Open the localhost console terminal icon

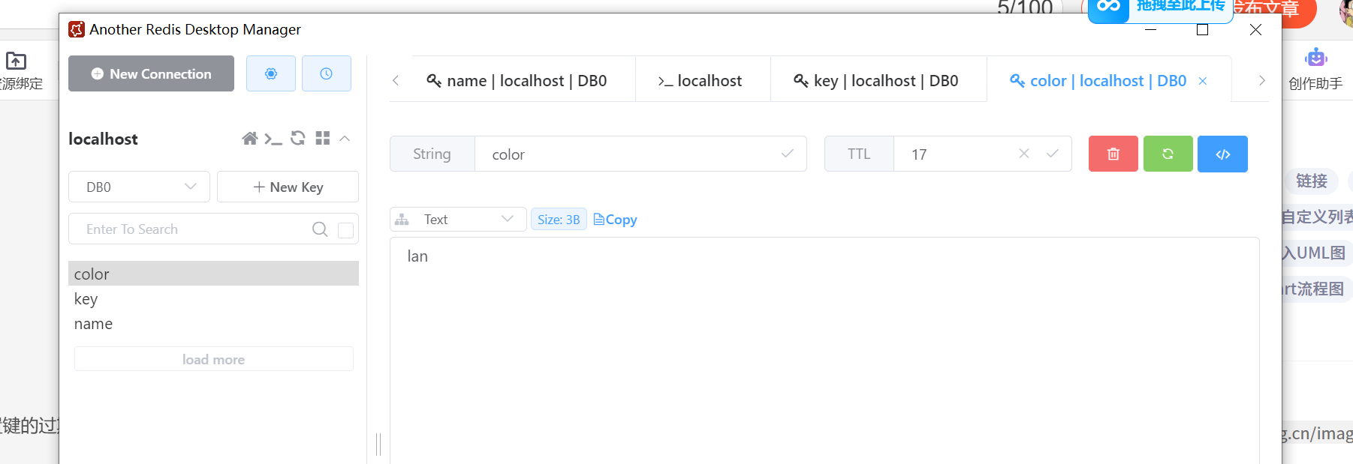point(273,139)
